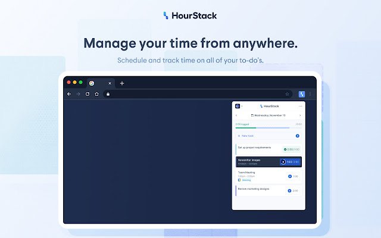Open the workspace avatar dropdown in popup
The height and width of the screenshot is (238, 381).
point(239,106)
